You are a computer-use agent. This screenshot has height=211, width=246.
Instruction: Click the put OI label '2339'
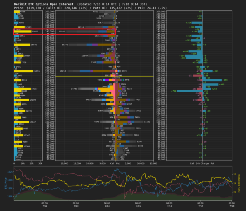pyautogui.click(x=124, y=71)
